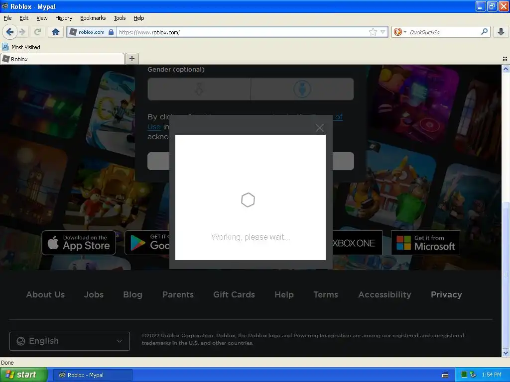The width and height of the screenshot is (510, 382).
Task: Click the search magnifier icon
Action: [x=484, y=32]
